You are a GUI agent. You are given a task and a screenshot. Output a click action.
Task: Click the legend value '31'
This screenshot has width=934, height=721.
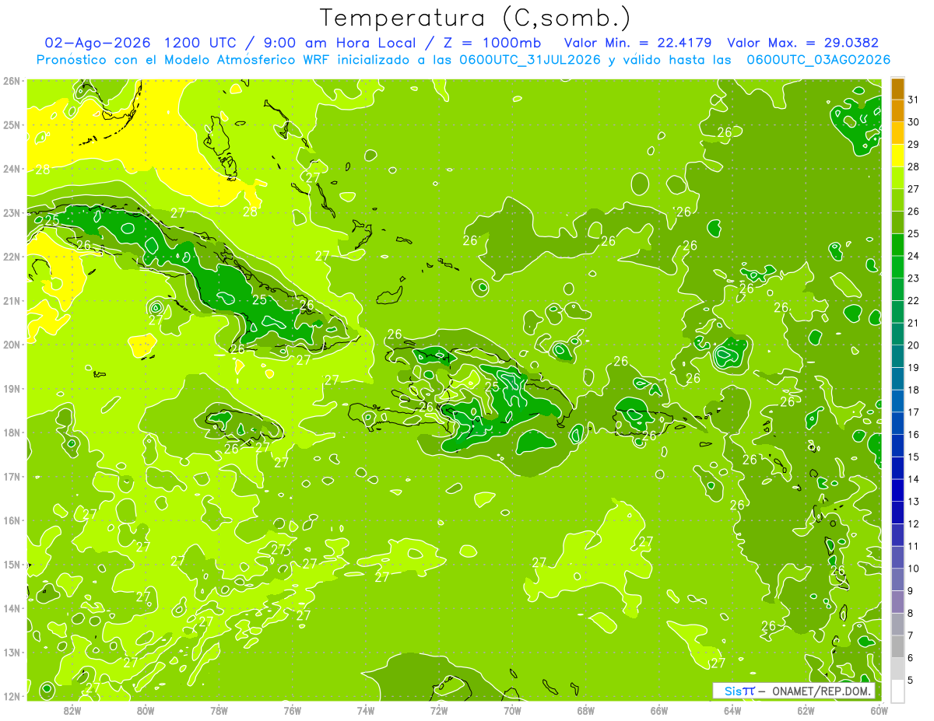pyautogui.click(x=913, y=100)
